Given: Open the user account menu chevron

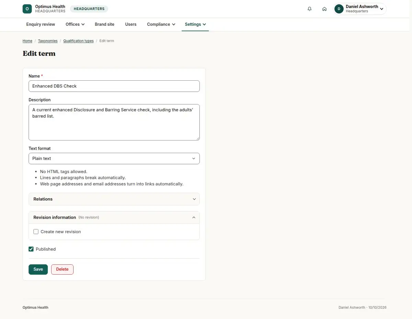Looking at the screenshot, I should [381, 9].
